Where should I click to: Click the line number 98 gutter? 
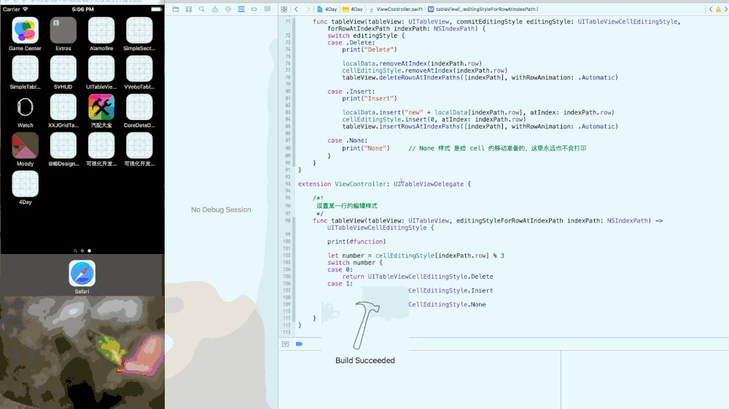click(x=288, y=221)
